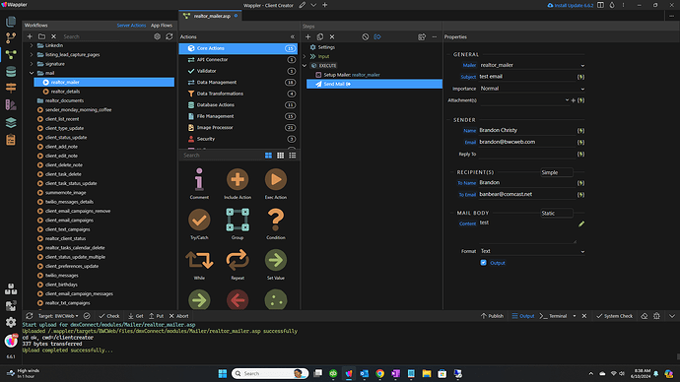Select the Set Value action
Image resolution: width=680 pixels, height=382 pixels.
coord(275,260)
